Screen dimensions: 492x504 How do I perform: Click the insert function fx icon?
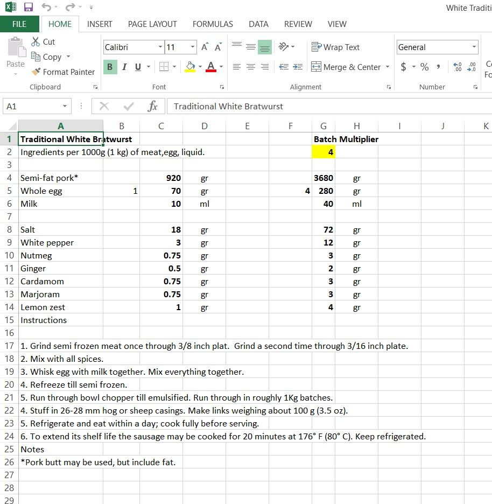pos(152,106)
